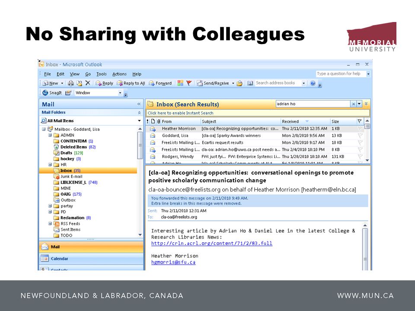Select the Mail navigation button

[x=91, y=247]
